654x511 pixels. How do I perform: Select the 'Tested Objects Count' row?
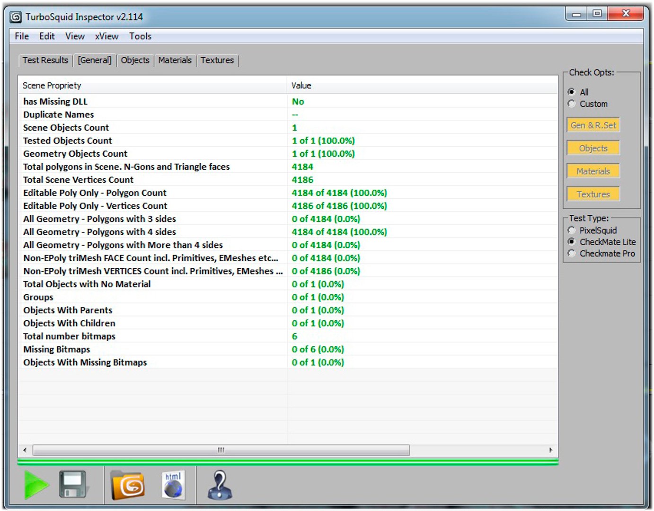(288, 141)
